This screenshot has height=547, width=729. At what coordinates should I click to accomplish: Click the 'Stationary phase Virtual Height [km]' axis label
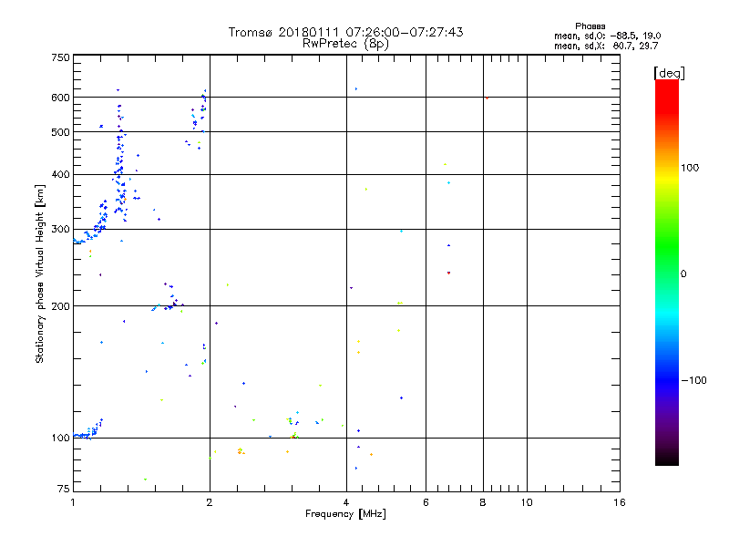pyautogui.click(x=40, y=274)
